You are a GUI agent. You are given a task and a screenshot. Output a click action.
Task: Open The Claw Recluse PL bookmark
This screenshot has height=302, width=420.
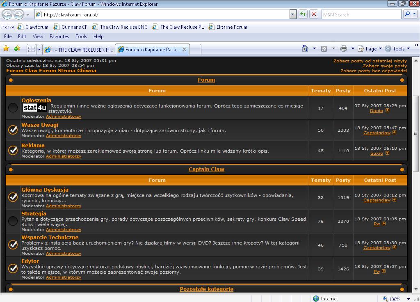(x=178, y=27)
